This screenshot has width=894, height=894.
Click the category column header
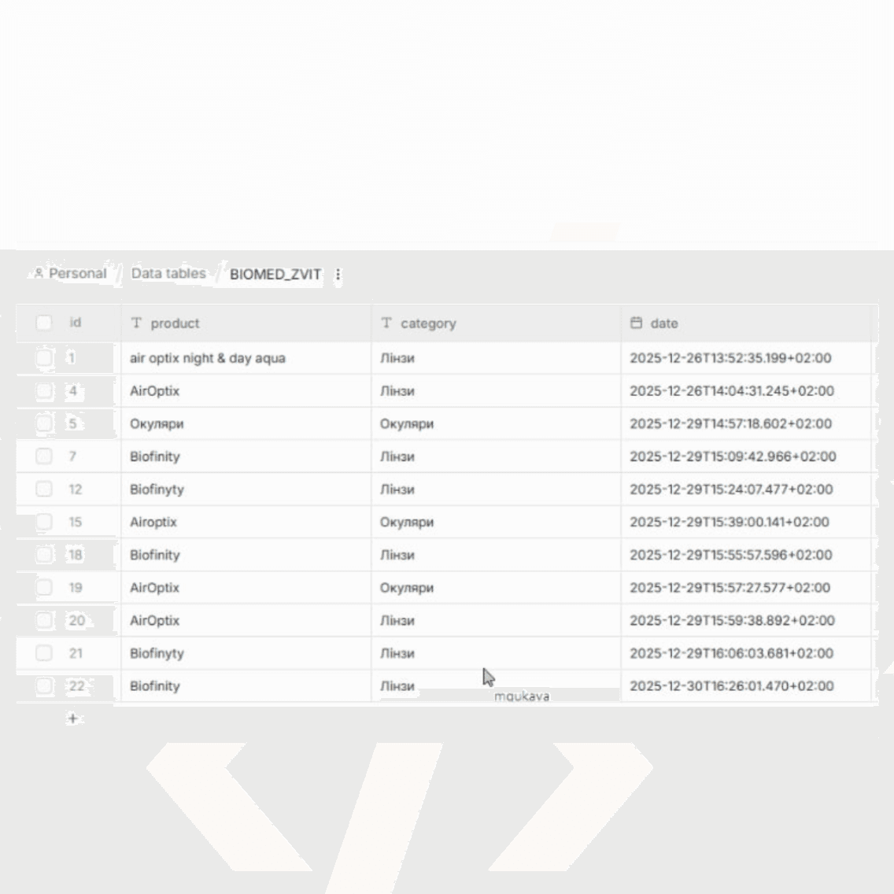click(428, 323)
